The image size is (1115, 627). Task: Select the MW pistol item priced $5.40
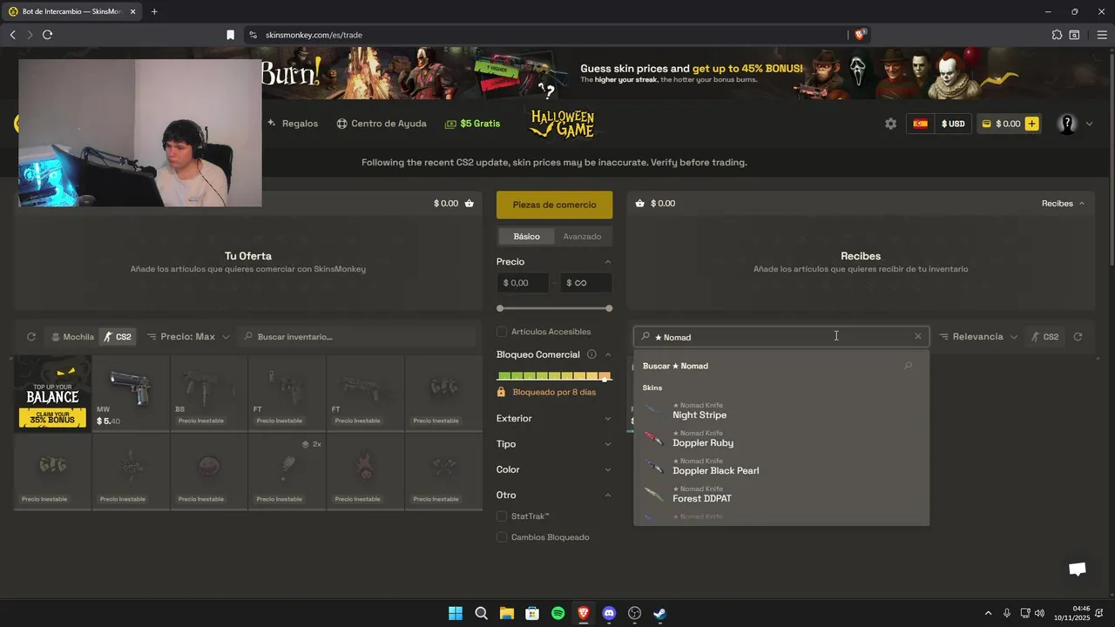(x=131, y=394)
